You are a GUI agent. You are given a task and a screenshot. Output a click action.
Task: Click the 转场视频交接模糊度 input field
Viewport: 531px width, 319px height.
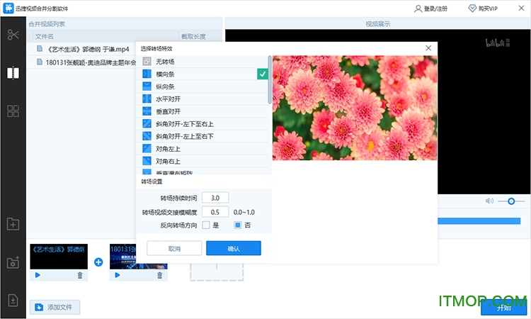pos(215,212)
